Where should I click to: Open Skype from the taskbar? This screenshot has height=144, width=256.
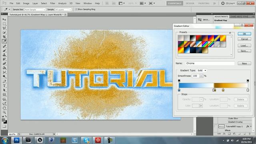coord(86,140)
